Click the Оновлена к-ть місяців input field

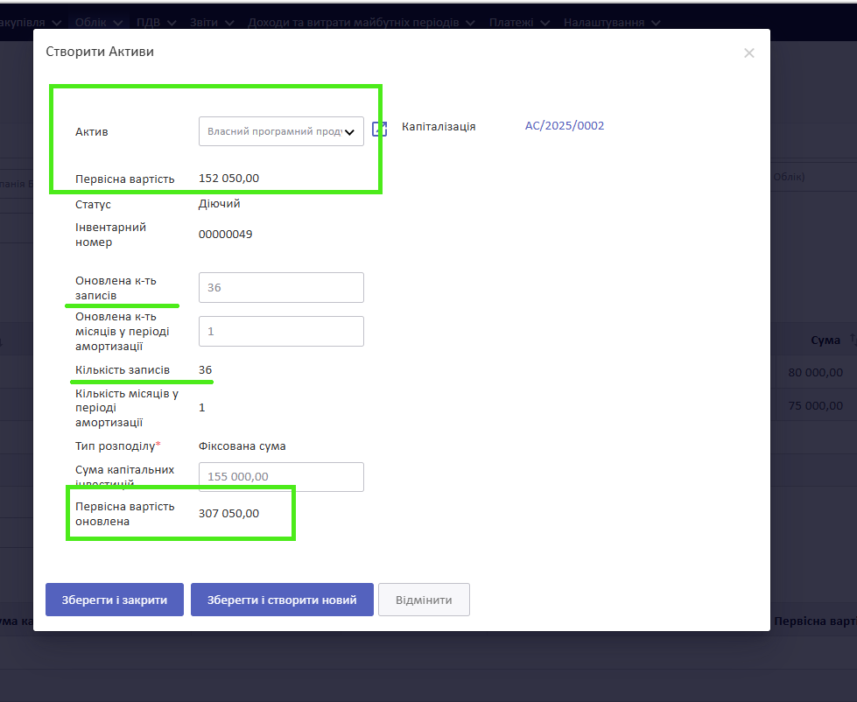[281, 331]
